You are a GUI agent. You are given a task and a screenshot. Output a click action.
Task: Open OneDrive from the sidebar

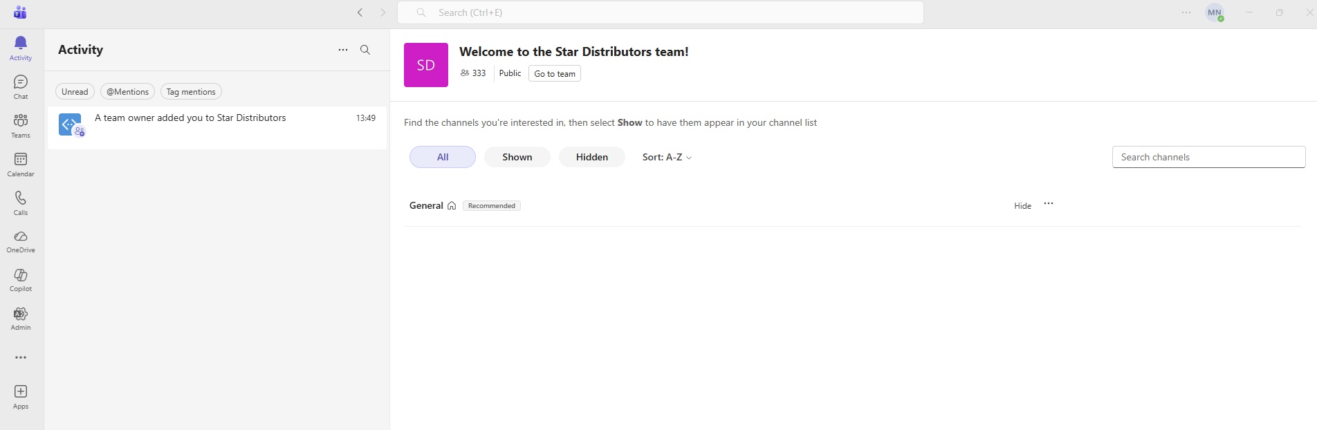tap(21, 241)
